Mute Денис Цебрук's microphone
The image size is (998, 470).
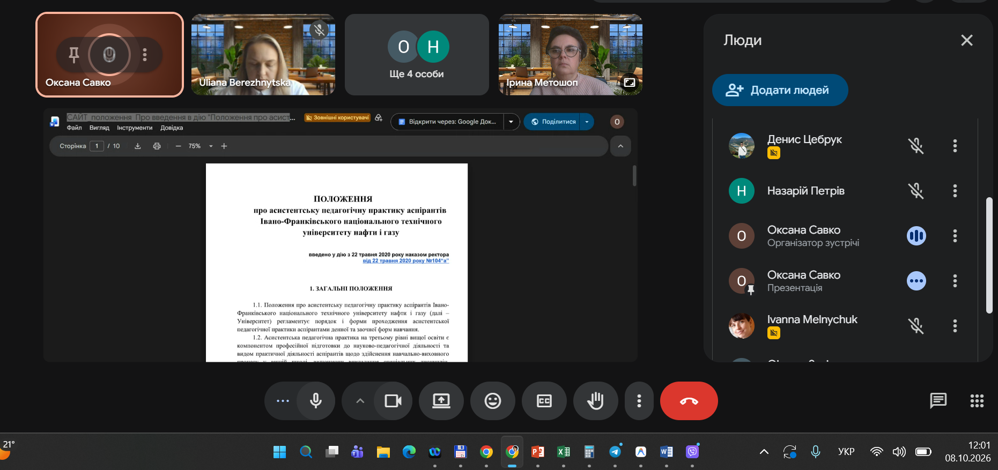(916, 146)
